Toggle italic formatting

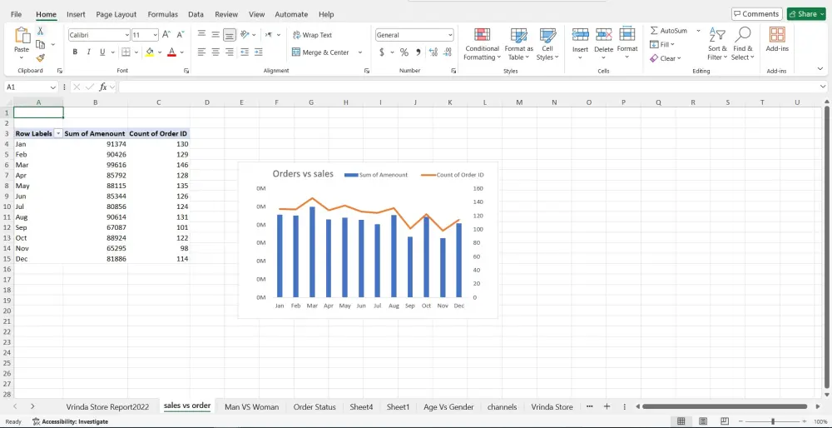click(89, 52)
